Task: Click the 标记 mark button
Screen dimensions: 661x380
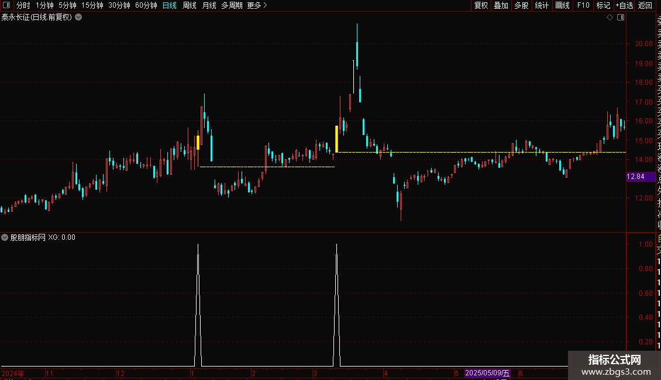Action: pos(603,5)
